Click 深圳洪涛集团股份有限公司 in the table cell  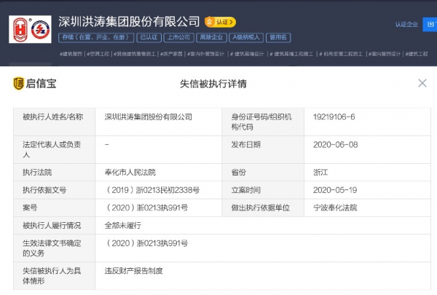[149, 117]
